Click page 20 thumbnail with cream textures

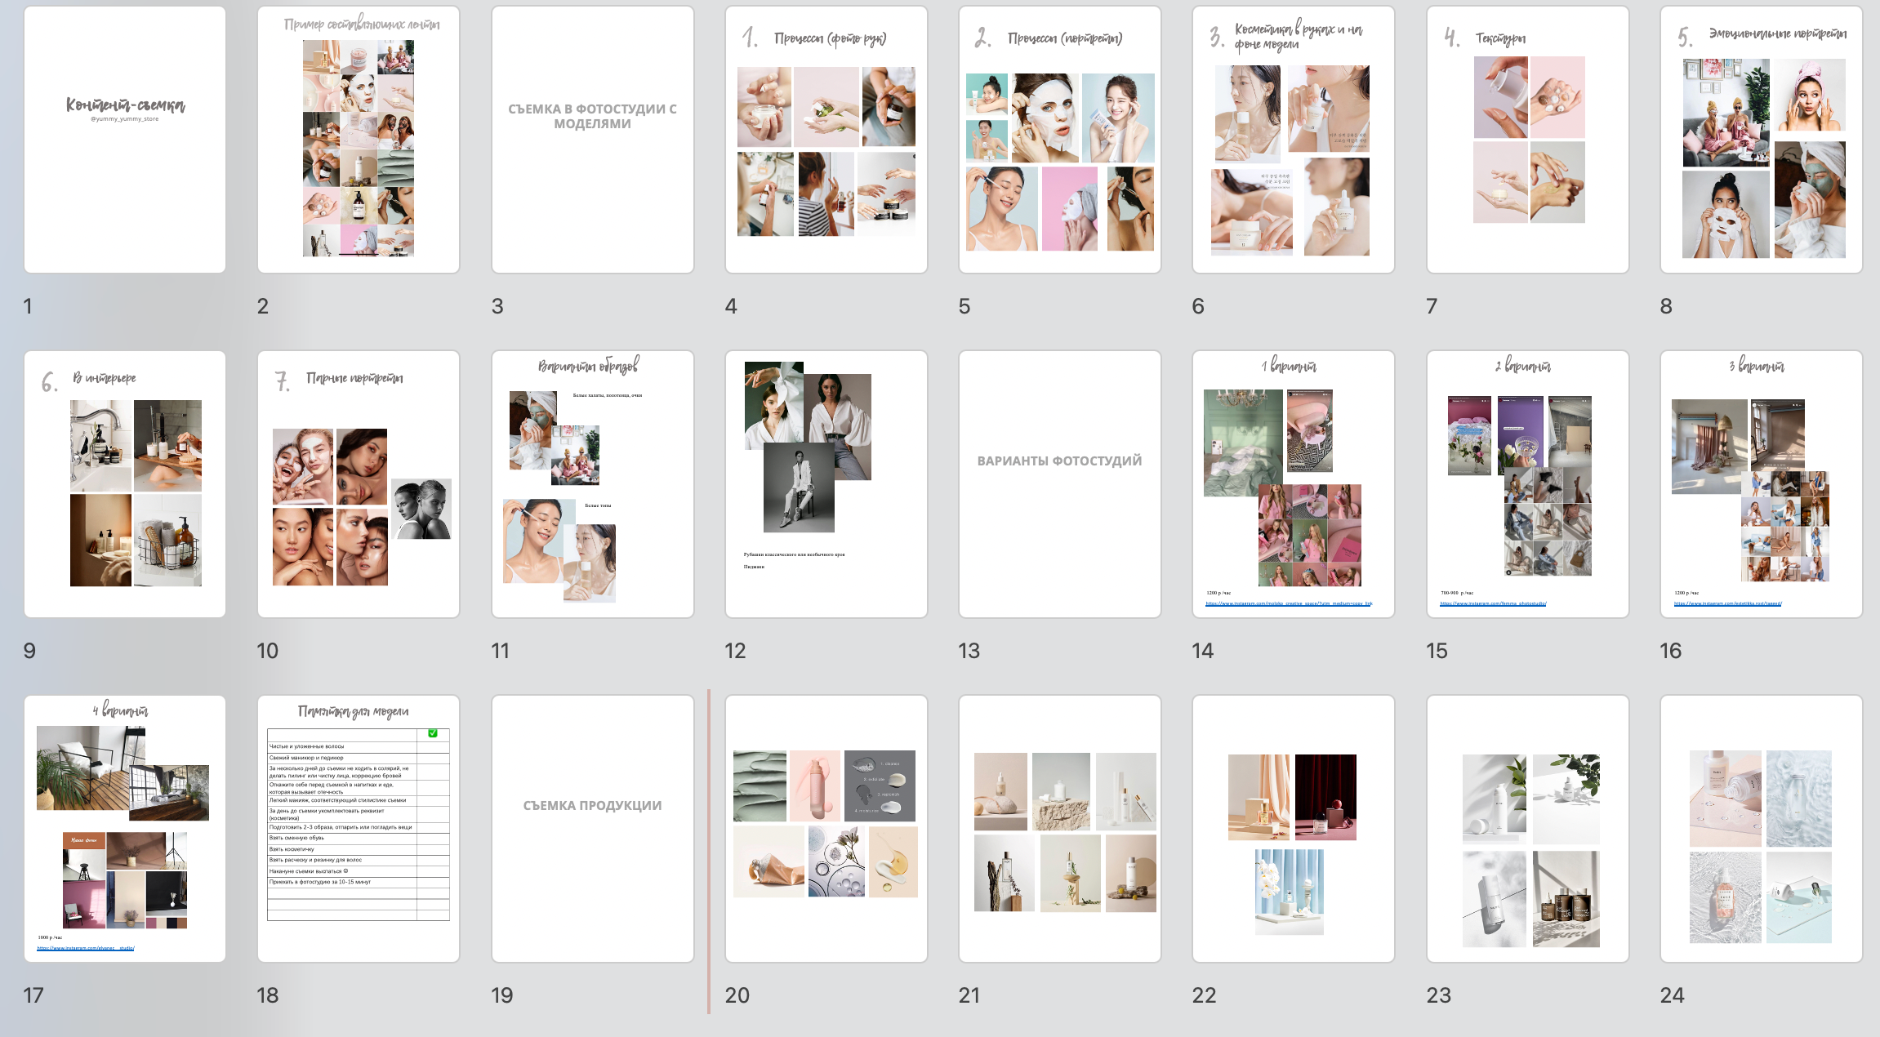pos(826,829)
